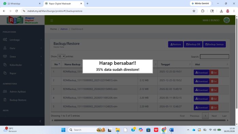Bookmark this page with the star icon
The height and width of the screenshot is (134, 238).
[x=194, y=11]
